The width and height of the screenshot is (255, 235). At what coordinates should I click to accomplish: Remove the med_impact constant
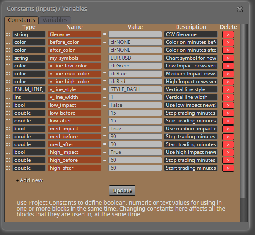coord(228,129)
